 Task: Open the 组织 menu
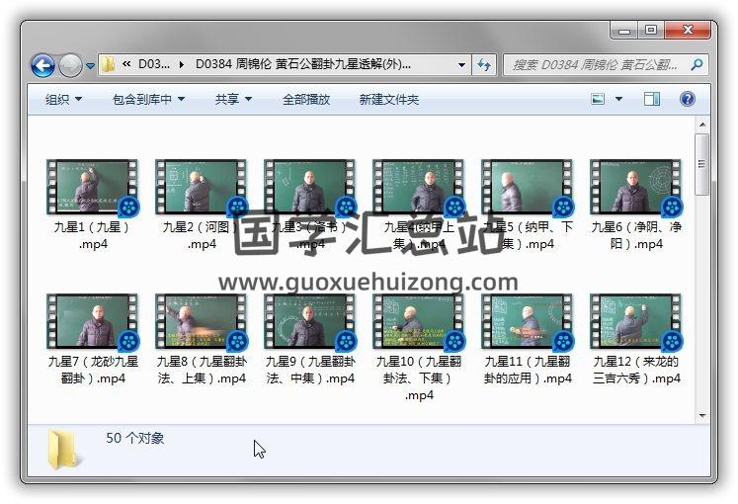(x=63, y=100)
